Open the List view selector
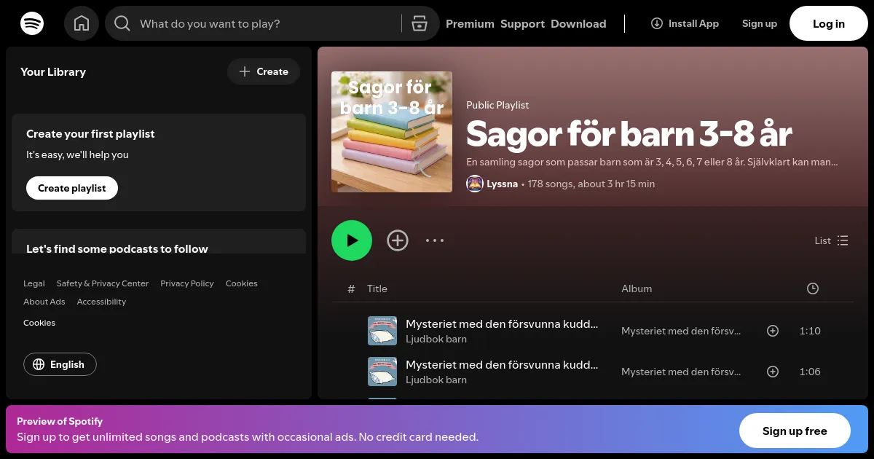 pos(831,240)
